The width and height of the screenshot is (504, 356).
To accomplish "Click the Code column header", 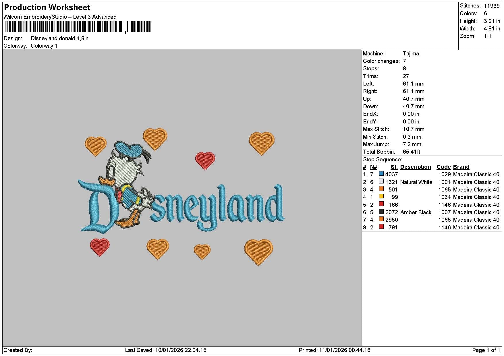I will (x=443, y=167).
